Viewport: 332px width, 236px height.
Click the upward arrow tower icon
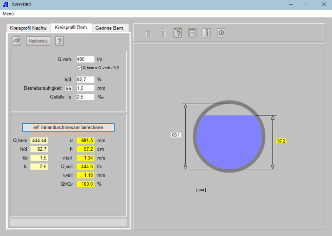(148, 33)
